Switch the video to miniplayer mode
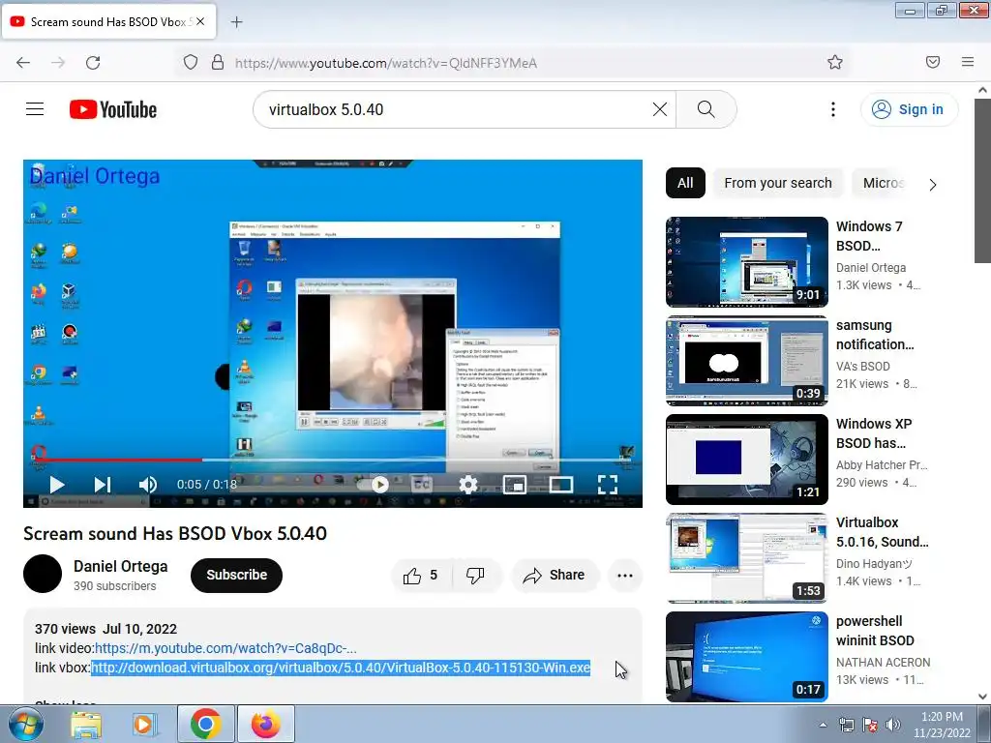The image size is (991, 743). [x=515, y=485]
